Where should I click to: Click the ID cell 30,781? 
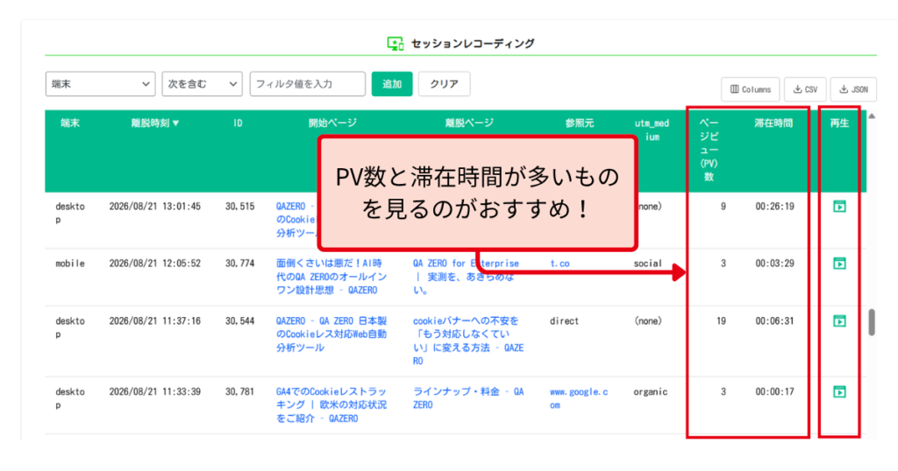tap(239, 392)
